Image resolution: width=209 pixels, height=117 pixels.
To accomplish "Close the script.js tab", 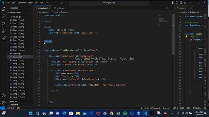I will pyautogui.click(x=191, y=8).
